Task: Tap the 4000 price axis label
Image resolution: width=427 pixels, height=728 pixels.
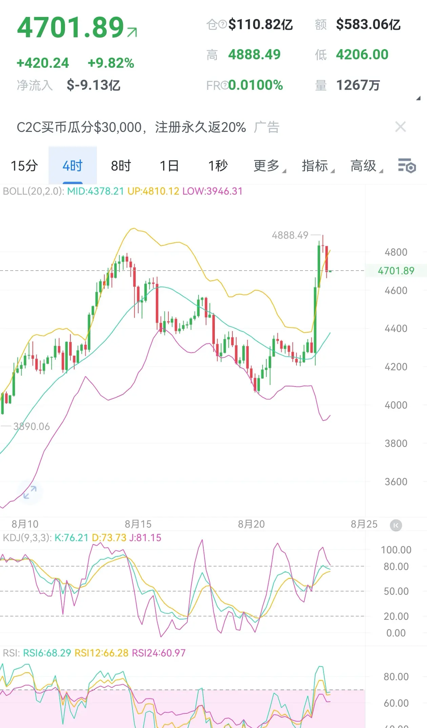Action: (396, 405)
